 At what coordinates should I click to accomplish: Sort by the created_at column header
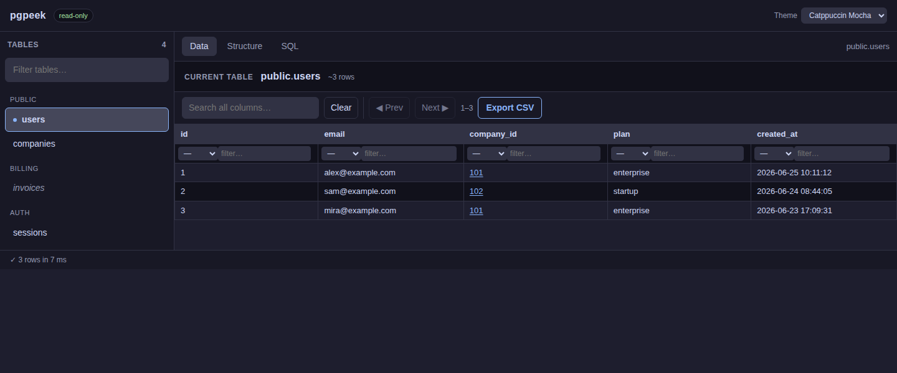(x=823, y=134)
